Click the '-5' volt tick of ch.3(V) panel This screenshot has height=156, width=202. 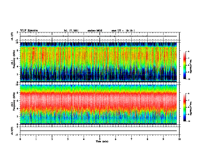[17, 135]
